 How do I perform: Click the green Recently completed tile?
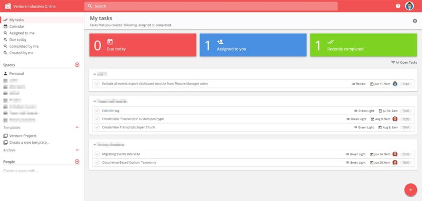coord(363,45)
